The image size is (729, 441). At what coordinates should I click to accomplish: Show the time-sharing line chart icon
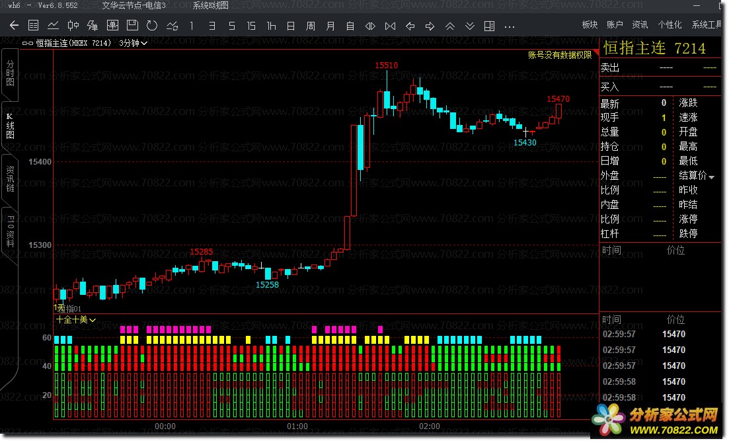(x=53, y=26)
